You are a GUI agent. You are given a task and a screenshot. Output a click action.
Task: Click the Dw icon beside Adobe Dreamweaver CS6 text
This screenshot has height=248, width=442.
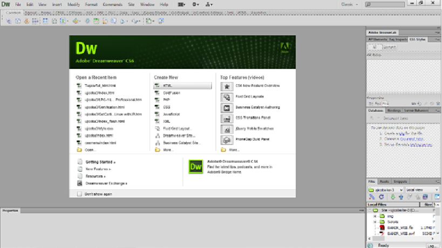point(195,167)
